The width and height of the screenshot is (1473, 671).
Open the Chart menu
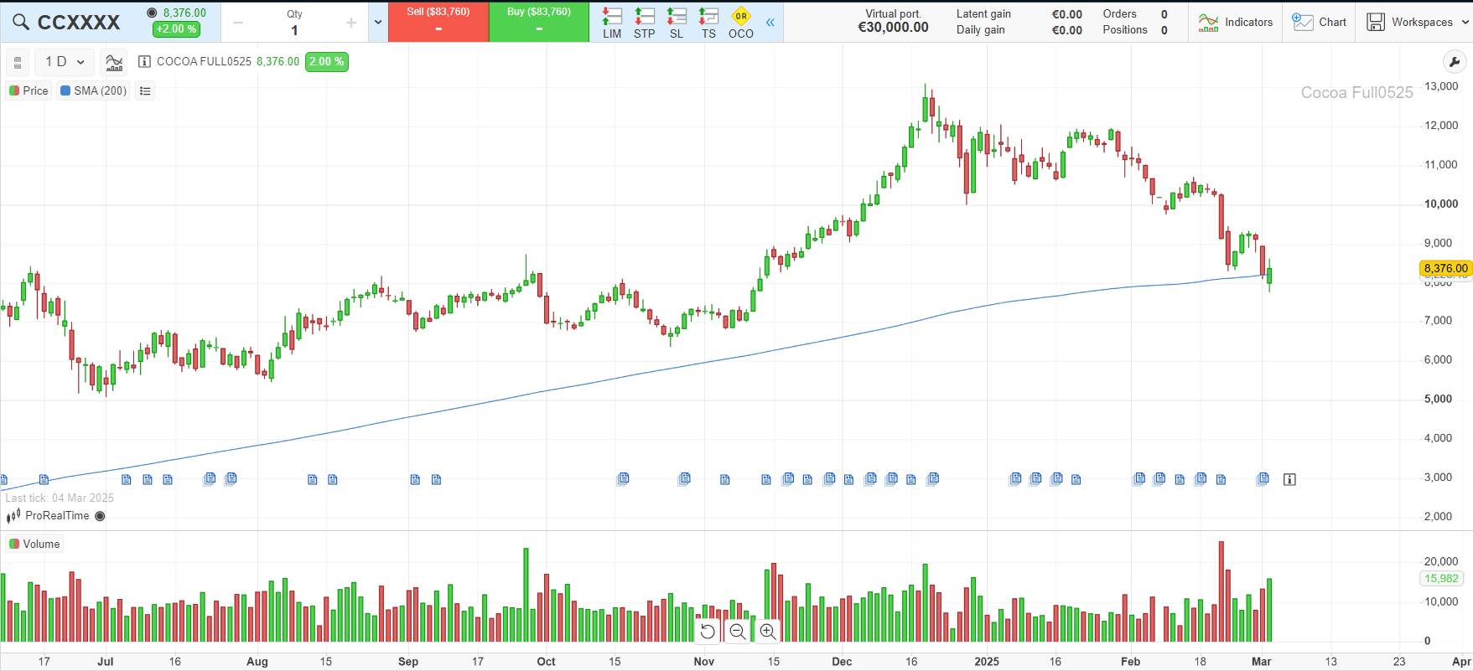1320,23
